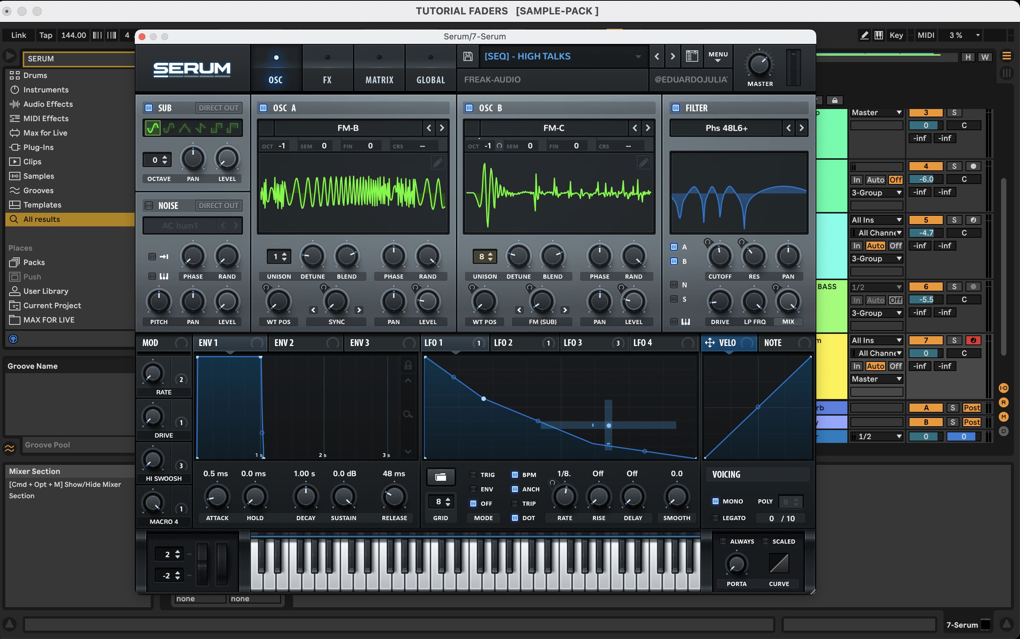Image resolution: width=1020 pixels, height=639 pixels.
Task: Open the preset name dropdown arrow
Action: pyautogui.click(x=638, y=56)
